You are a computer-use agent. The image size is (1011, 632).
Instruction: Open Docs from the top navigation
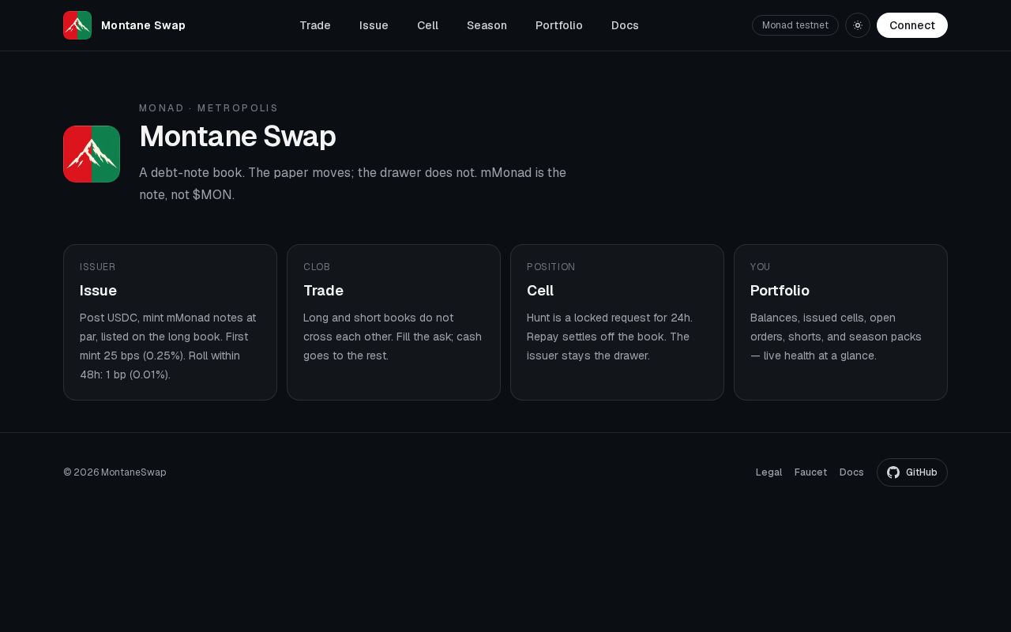click(625, 25)
